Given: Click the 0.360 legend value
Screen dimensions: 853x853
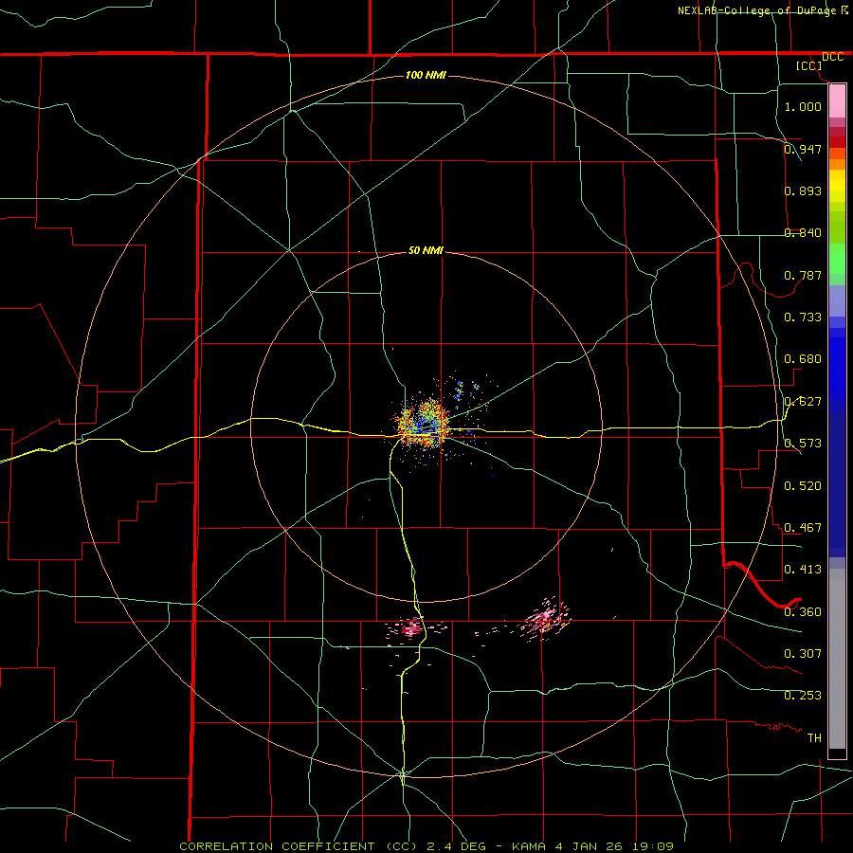Looking at the screenshot, I should tap(803, 612).
